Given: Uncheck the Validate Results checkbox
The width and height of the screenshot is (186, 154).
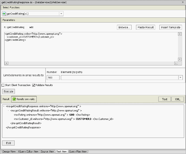Looking at the screenshot, I should pos(34,85).
